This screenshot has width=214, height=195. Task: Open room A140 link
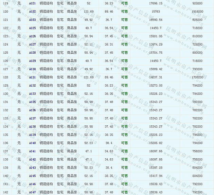32,143
